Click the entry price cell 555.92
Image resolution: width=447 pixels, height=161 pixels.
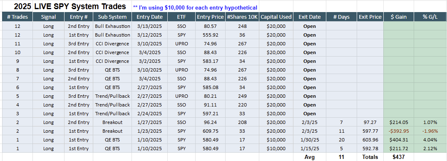(x=210, y=35)
